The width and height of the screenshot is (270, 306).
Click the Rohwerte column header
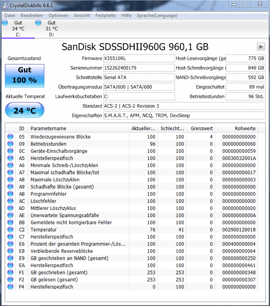[x=237, y=129]
